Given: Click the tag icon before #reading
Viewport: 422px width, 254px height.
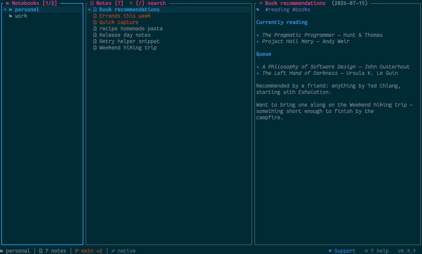Looking at the screenshot, I should click(x=258, y=10).
